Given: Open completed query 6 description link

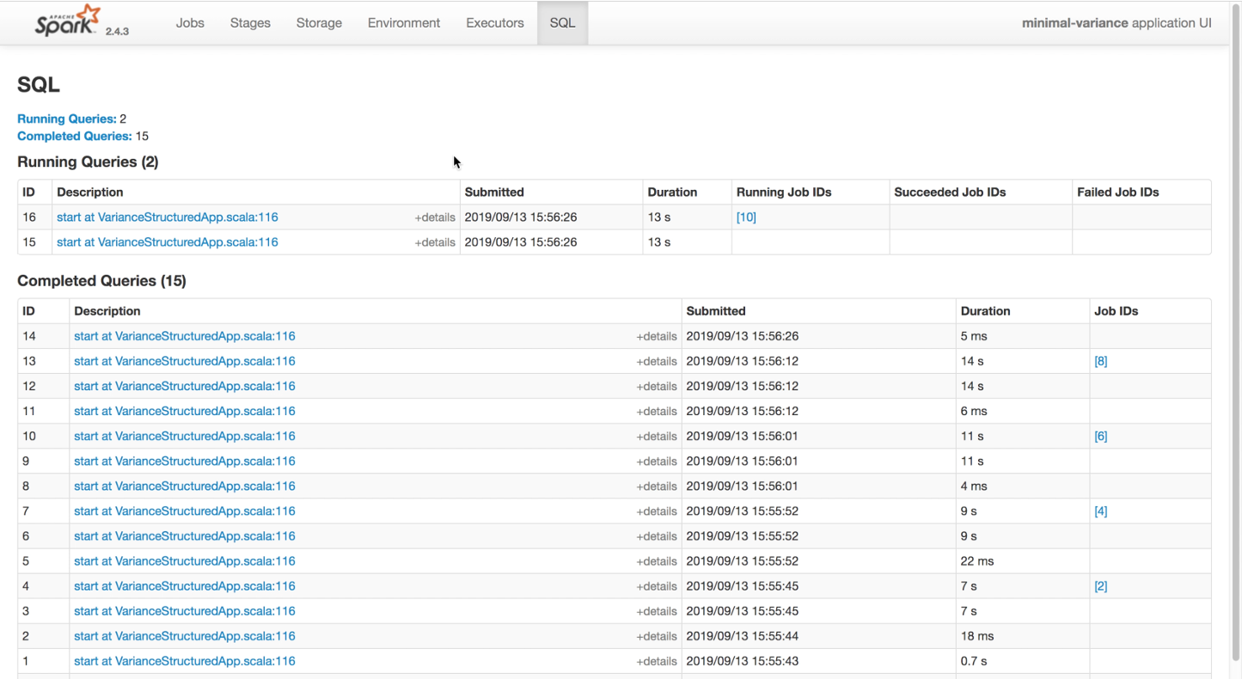Looking at the screenshot, I should 185,535.
